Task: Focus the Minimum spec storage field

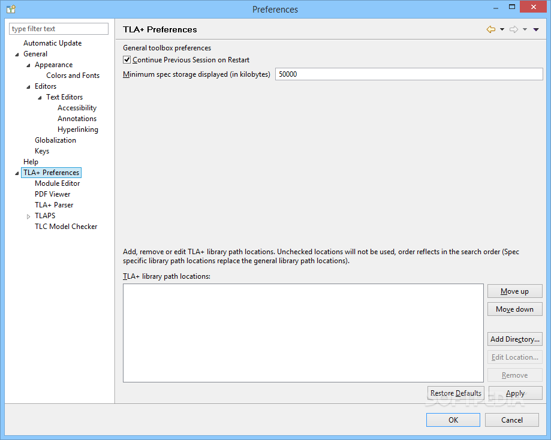Action: click(x=409, y=74)
